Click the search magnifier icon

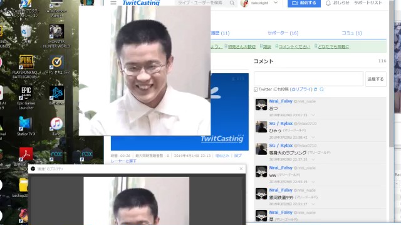point(232,2)
